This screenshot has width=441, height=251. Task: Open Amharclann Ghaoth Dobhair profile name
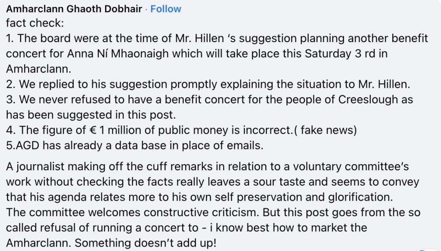tap(74, 9)
